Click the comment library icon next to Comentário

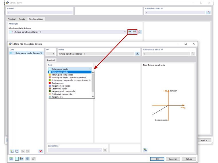pos(105,150)
